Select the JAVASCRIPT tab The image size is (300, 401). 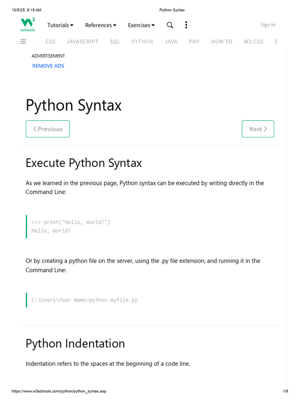[x=82, y=42]
